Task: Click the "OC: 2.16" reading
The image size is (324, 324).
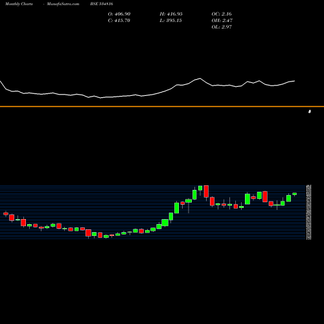Action: pyautogui.click(x=222, y=14)
